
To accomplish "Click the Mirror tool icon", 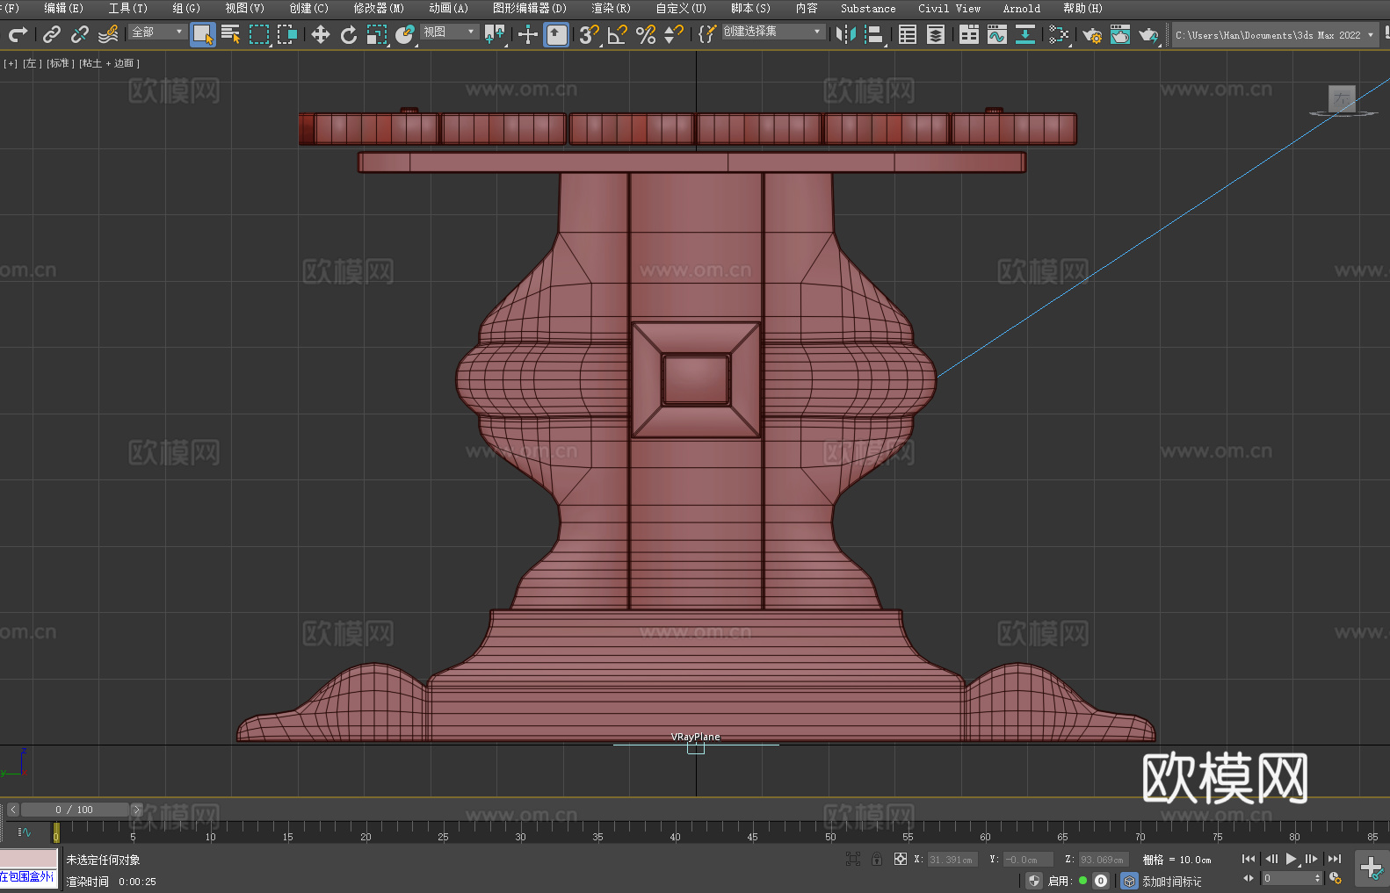I will 846,34.
